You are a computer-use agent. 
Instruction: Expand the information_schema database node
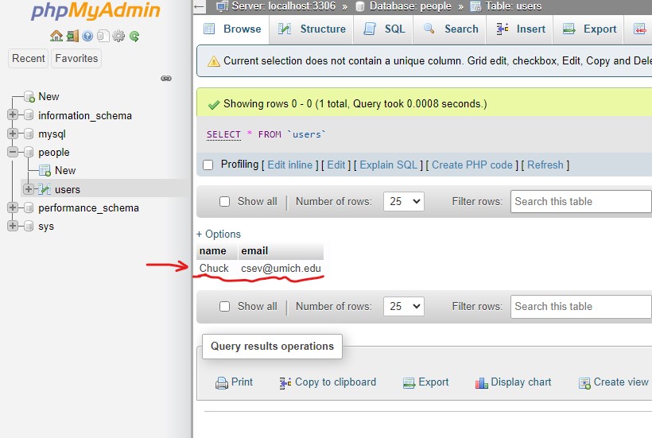(x=13, y=114)
